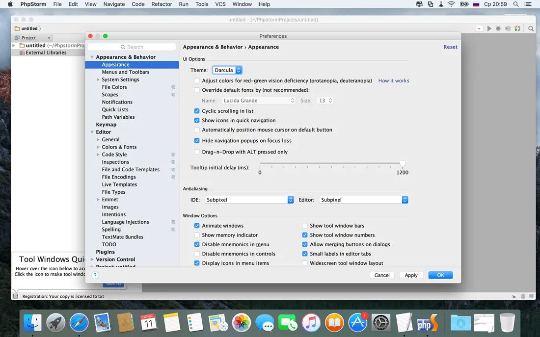Click the Project tool window tab

32,38
